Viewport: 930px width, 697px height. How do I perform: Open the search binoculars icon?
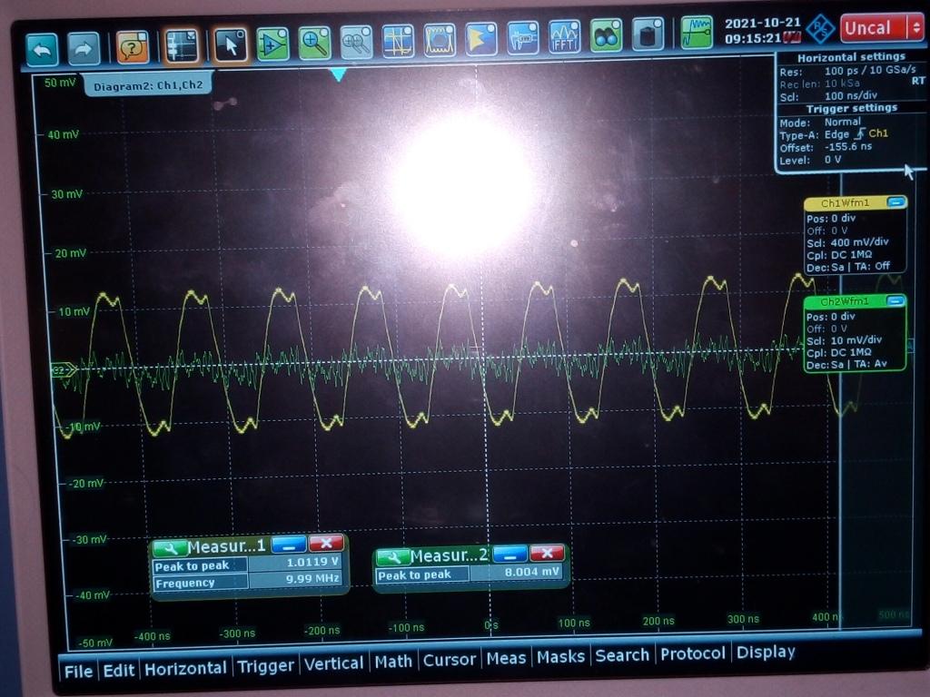pos(606,36)
